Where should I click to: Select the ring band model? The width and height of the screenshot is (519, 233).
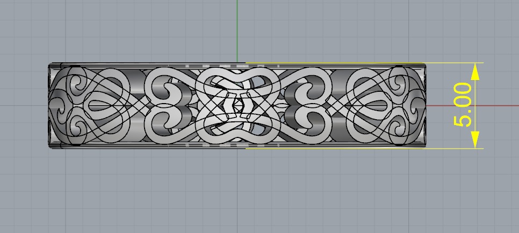coord(237,105)
